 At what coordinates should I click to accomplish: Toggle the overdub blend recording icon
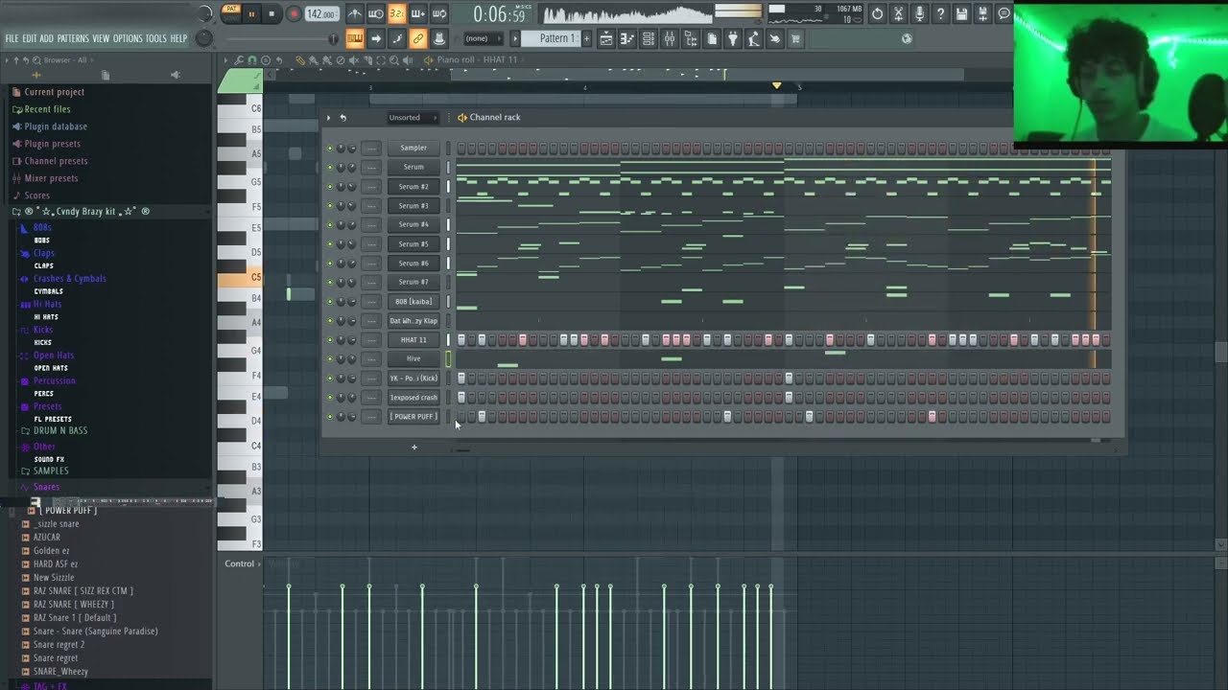click(417, 13)
